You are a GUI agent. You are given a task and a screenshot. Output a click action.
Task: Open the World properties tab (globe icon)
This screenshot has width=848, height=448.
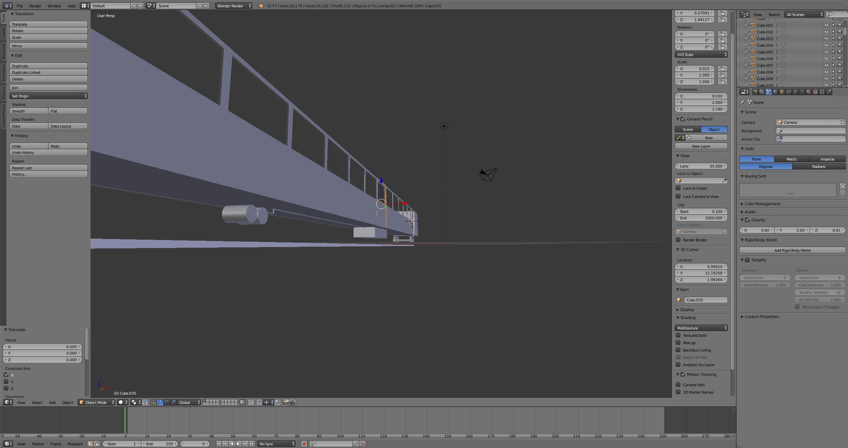pos(775,92)
